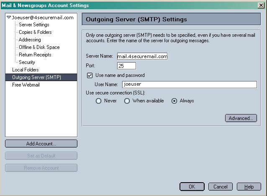Select Local Folders in the list

(x=25, y=70)
